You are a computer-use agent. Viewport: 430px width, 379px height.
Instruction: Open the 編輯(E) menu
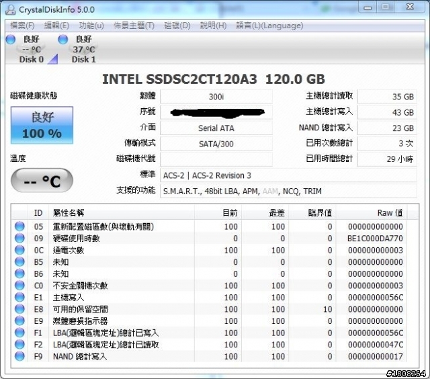(56, 26)
